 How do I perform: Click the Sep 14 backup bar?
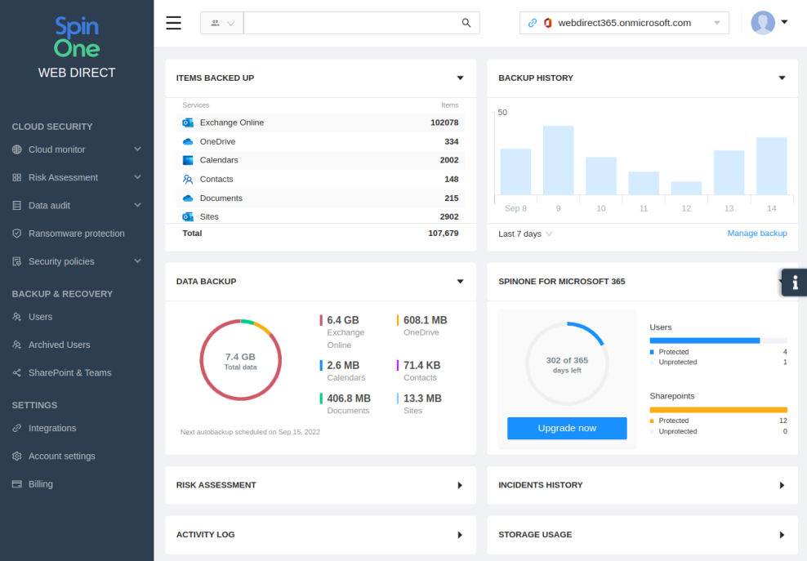(x=772, y=166)
